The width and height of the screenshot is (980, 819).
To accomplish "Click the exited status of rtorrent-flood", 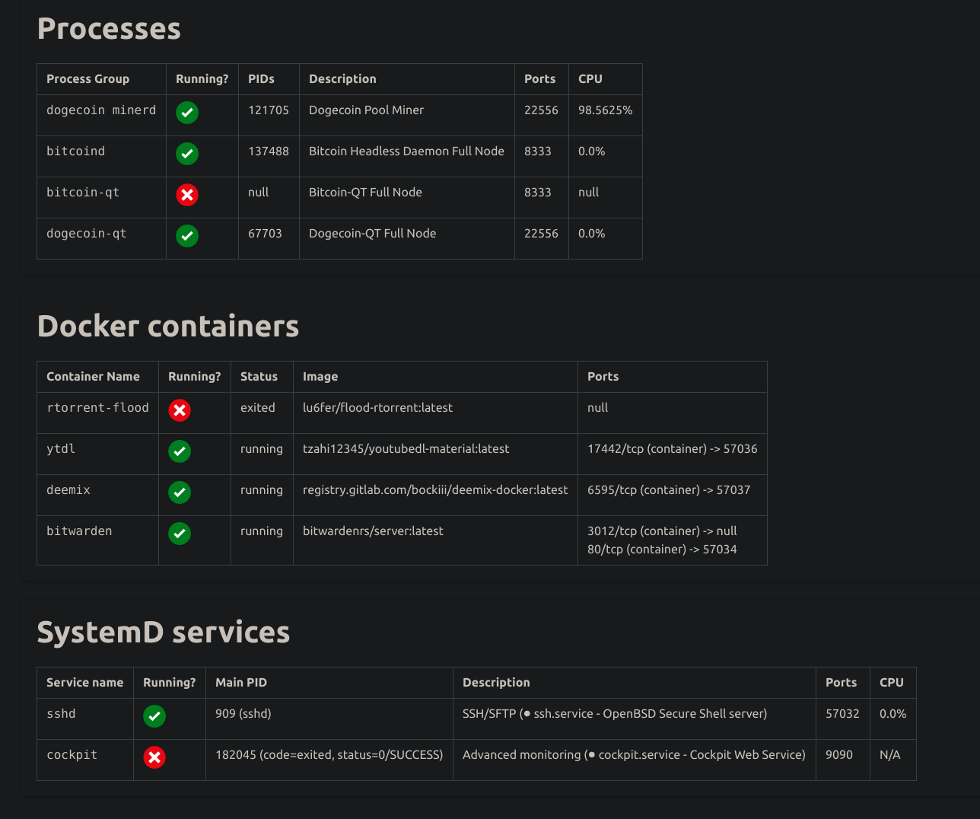I will (258, 408).
